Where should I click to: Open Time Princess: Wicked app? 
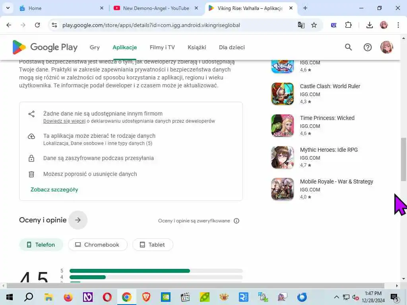tap(327, 118)
